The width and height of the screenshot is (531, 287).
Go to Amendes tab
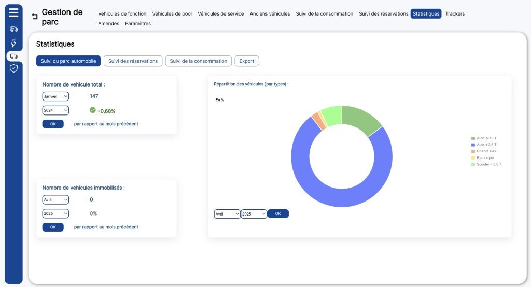pos(109,24)
